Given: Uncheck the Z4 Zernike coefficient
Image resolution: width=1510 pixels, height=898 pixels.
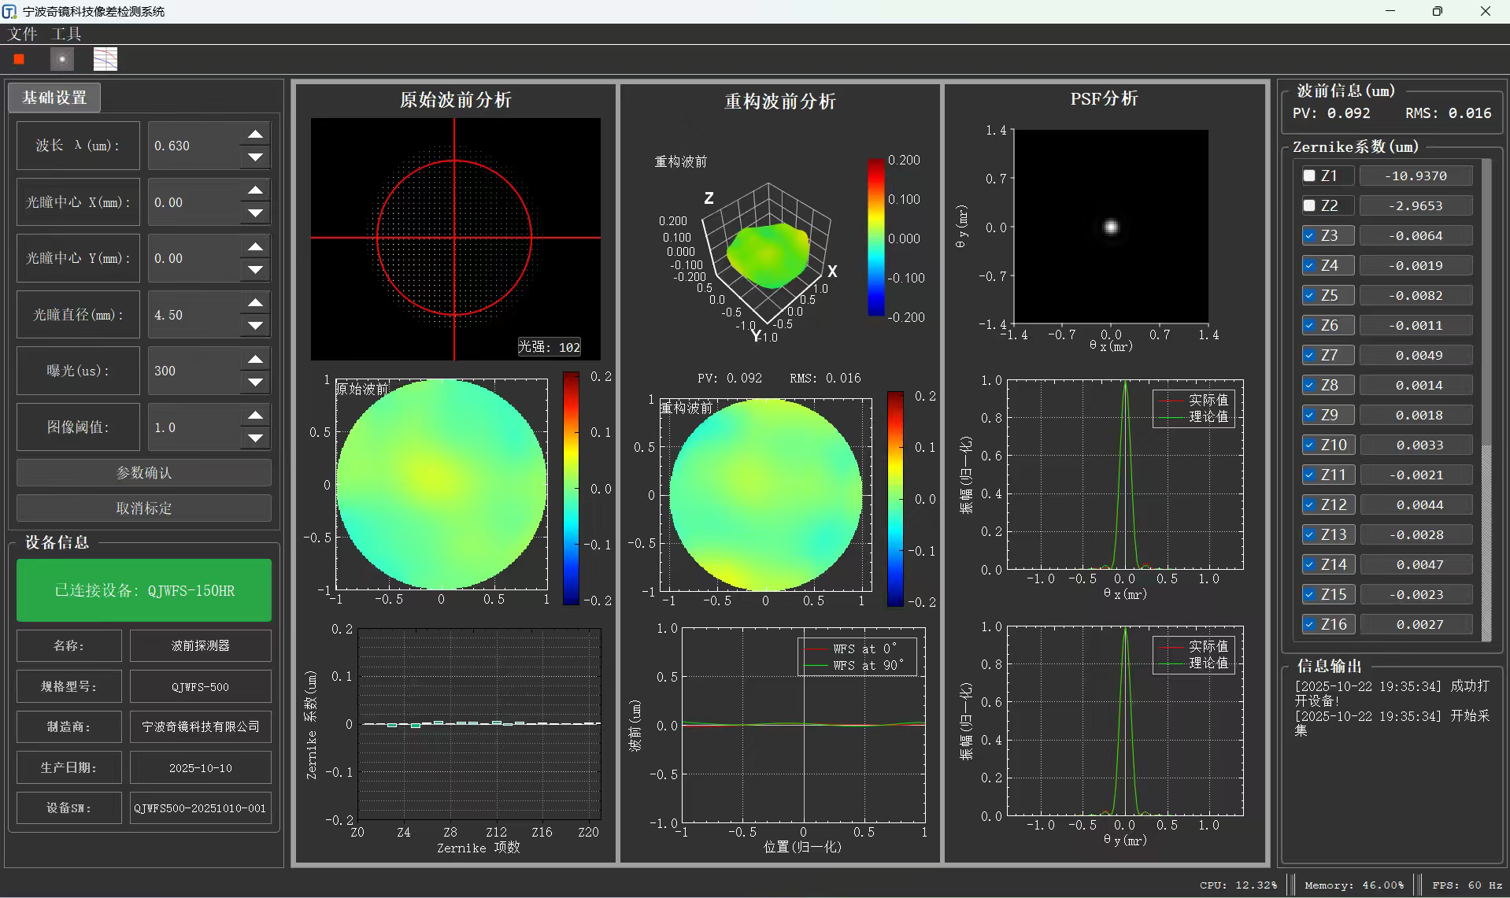Looking at the screenshot, I should pyautogui.click(x=1309, y=265).
